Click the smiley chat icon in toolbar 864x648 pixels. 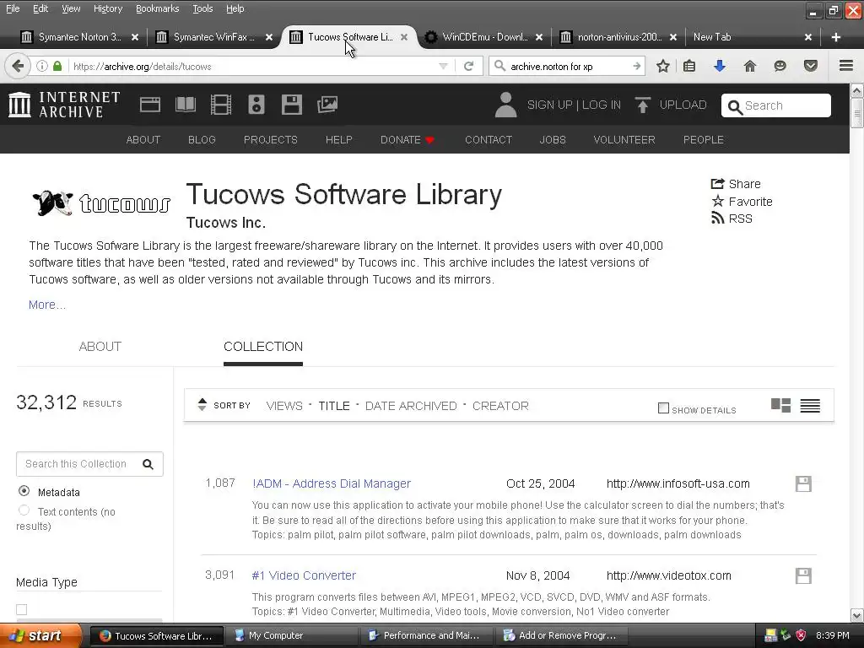(x=780, y=66)
